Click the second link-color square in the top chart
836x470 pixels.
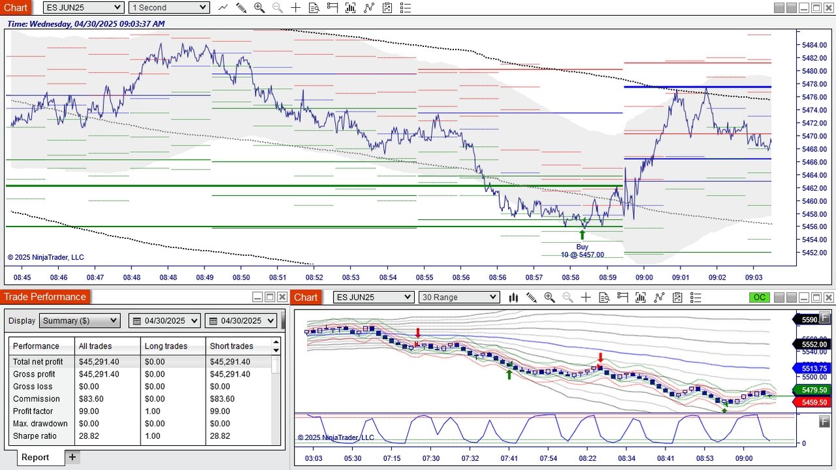(x=791, y=8)
